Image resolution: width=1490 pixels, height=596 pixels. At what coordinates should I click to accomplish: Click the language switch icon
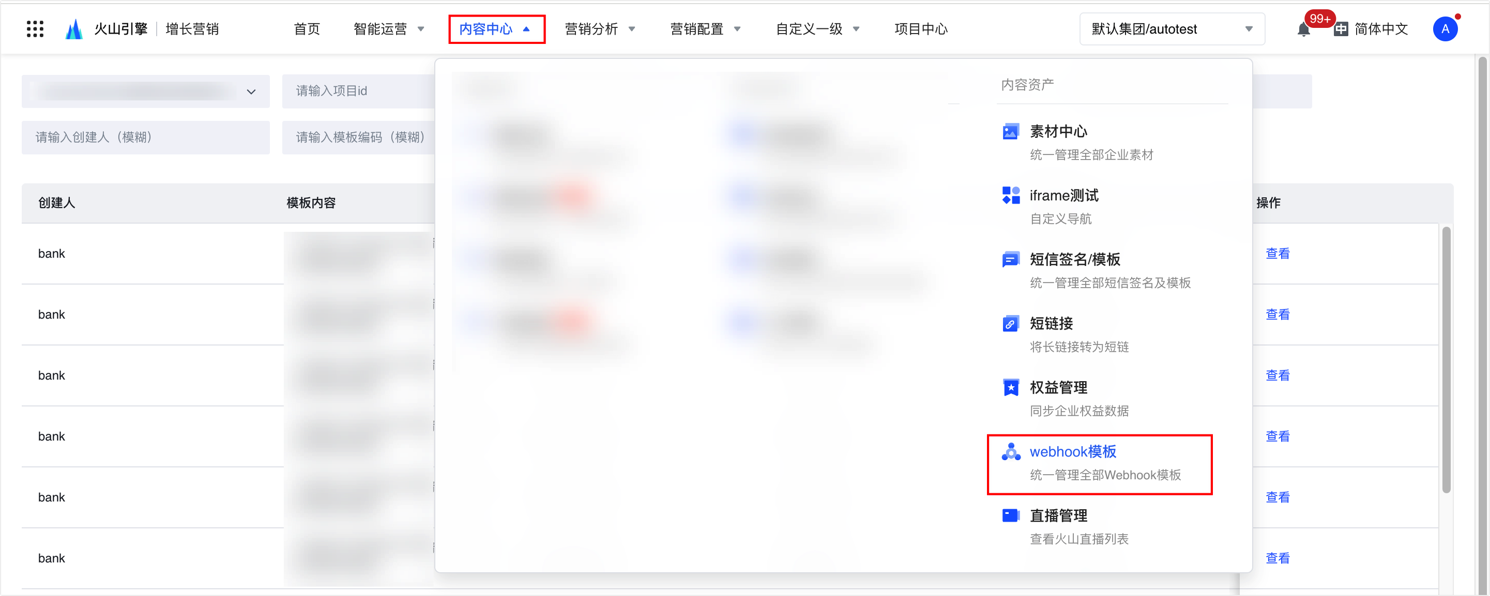click(1341, 29)
